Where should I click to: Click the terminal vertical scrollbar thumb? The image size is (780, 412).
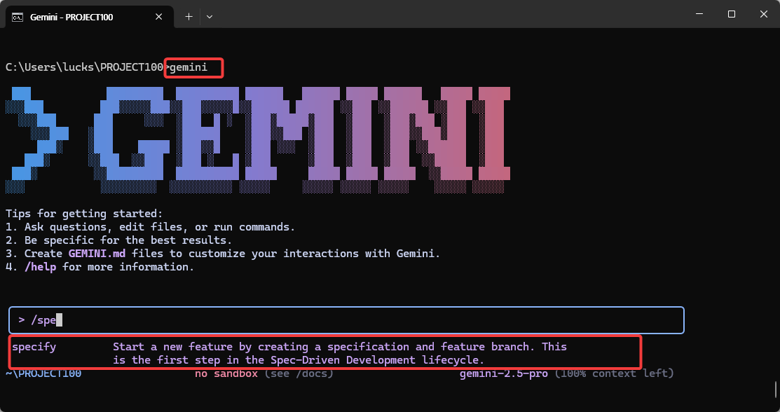775,390
